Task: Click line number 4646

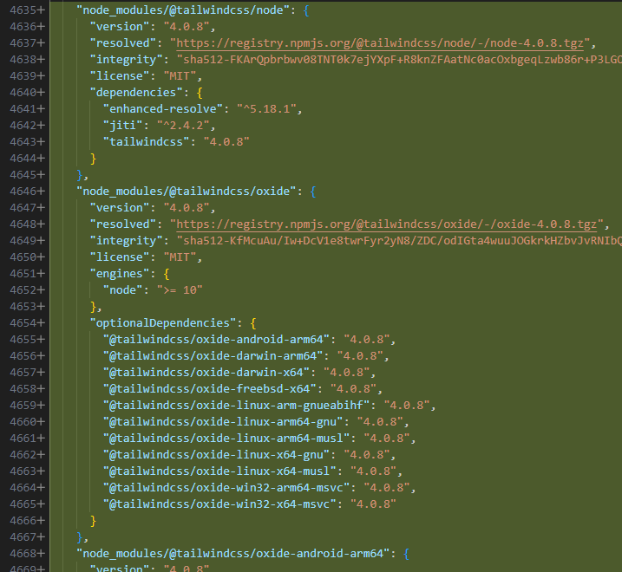Action: pyautogui.click(x=23, y=191)
